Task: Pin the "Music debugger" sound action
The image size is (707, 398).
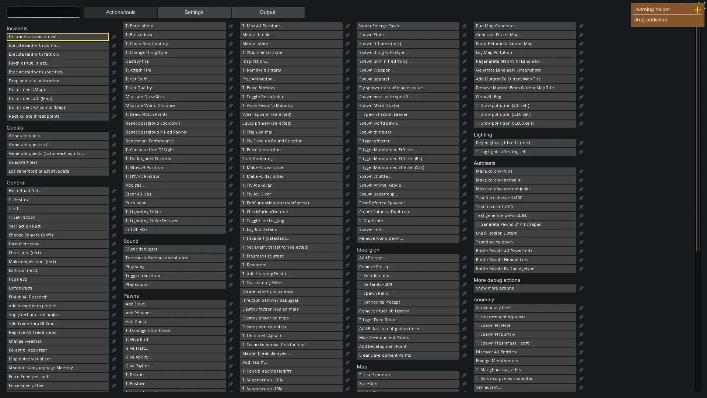Action: pos(231,249)
